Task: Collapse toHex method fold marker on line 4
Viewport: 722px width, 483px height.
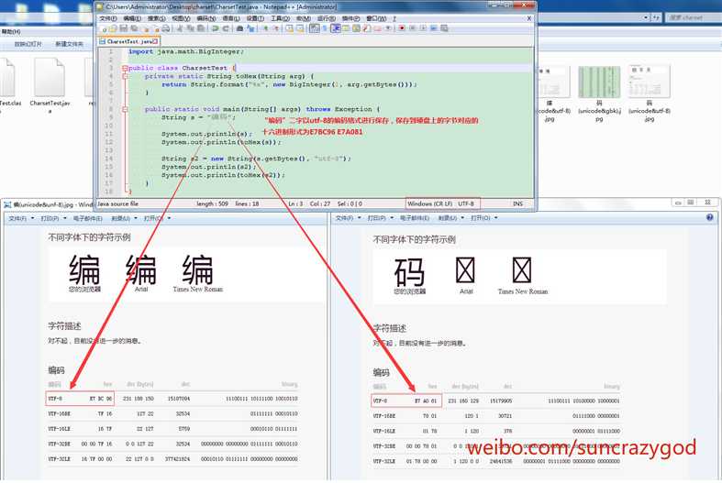Action: [x=125, y=76]
